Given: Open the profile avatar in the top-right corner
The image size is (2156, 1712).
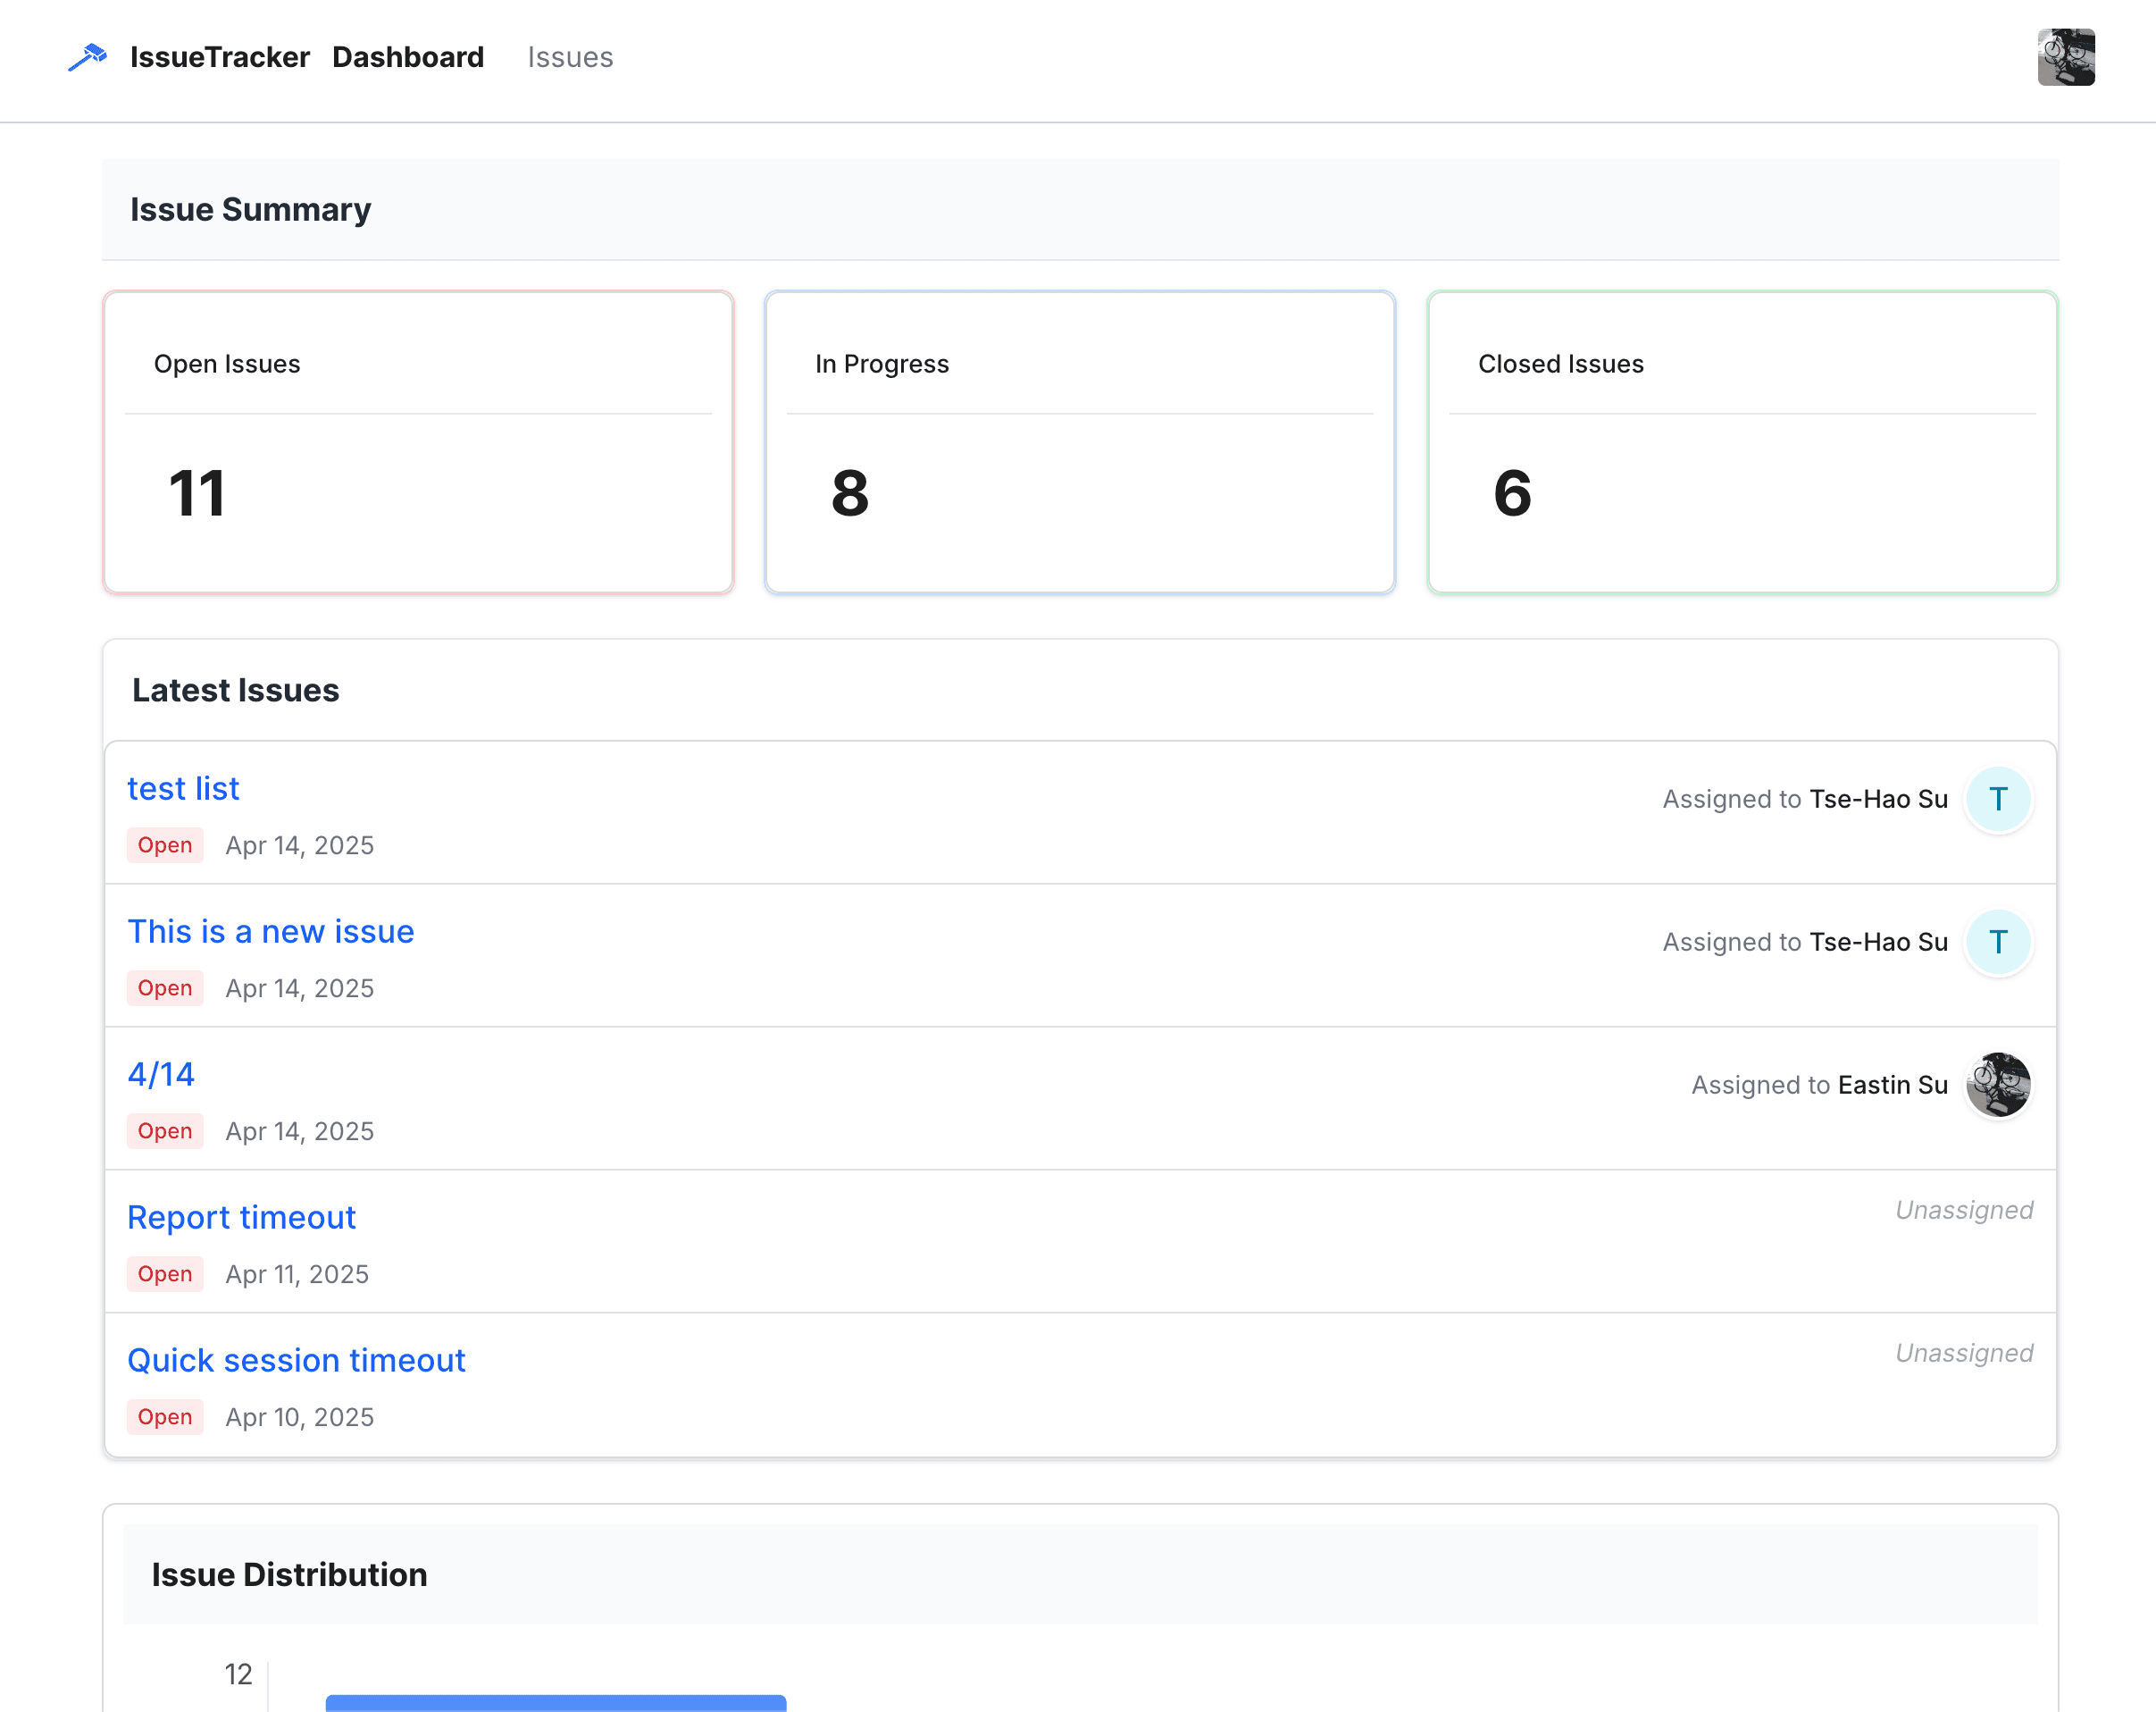Looking at the screenshot, I should (2066, 57).
